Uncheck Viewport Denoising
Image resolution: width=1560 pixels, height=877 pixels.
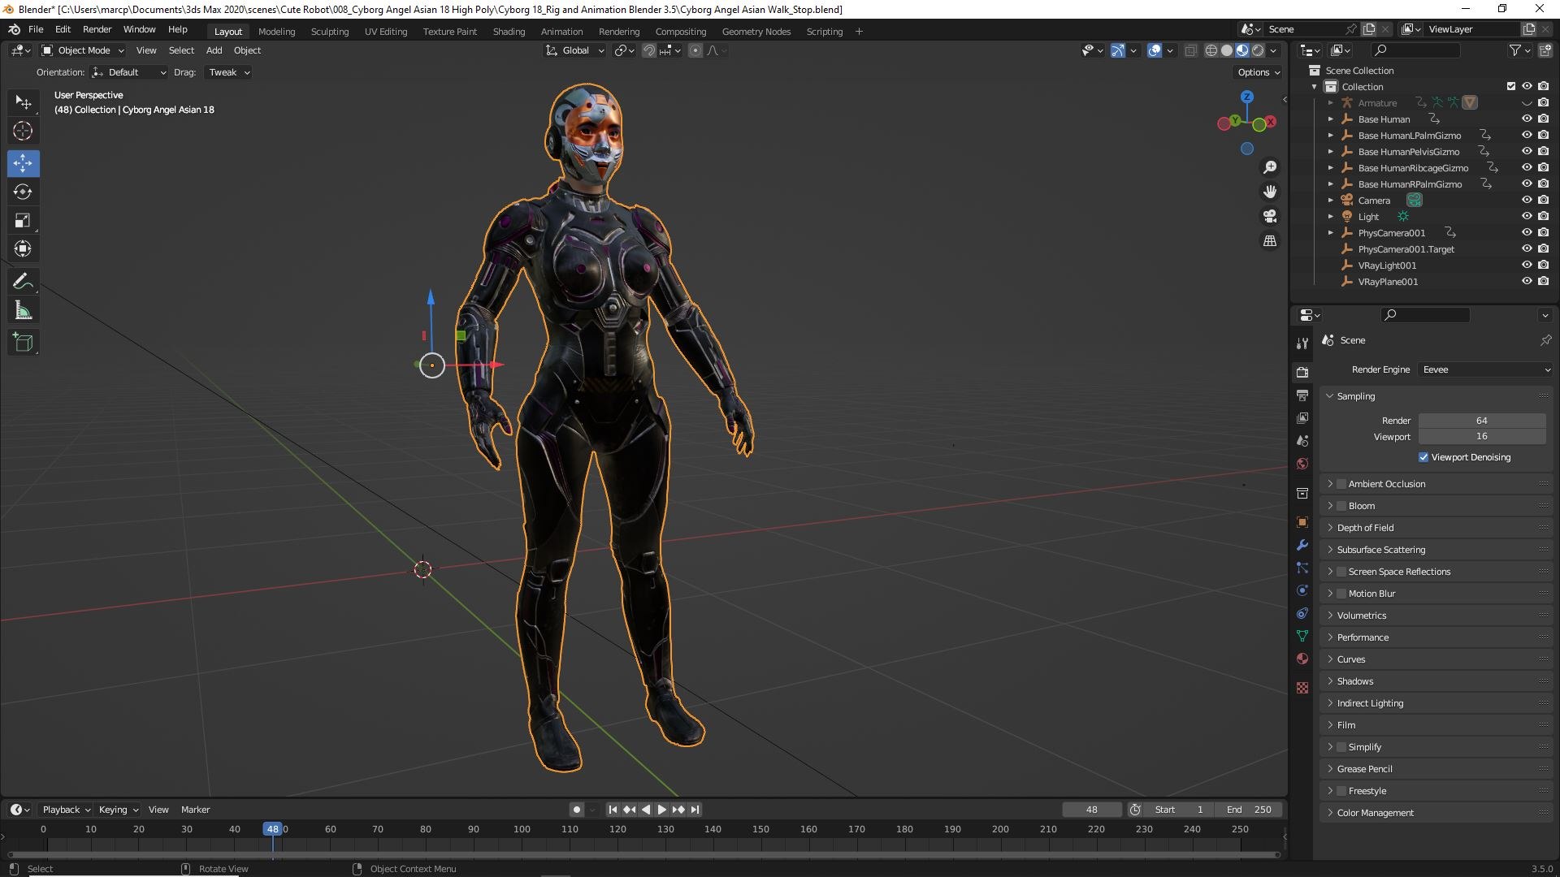pos(1423,457)
